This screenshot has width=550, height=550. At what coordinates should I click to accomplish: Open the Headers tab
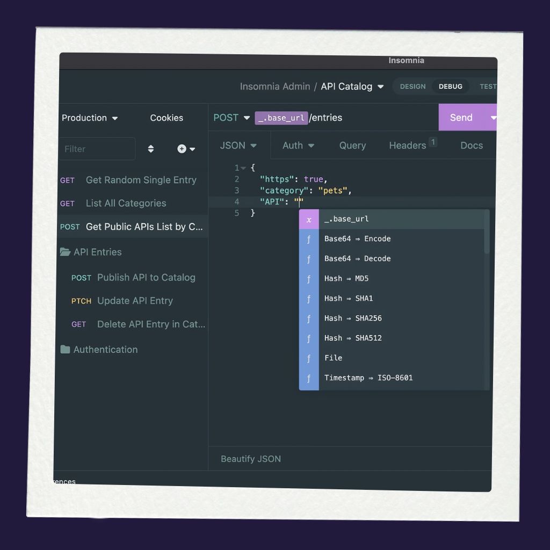pyautogui.click(x=408, y=146)
